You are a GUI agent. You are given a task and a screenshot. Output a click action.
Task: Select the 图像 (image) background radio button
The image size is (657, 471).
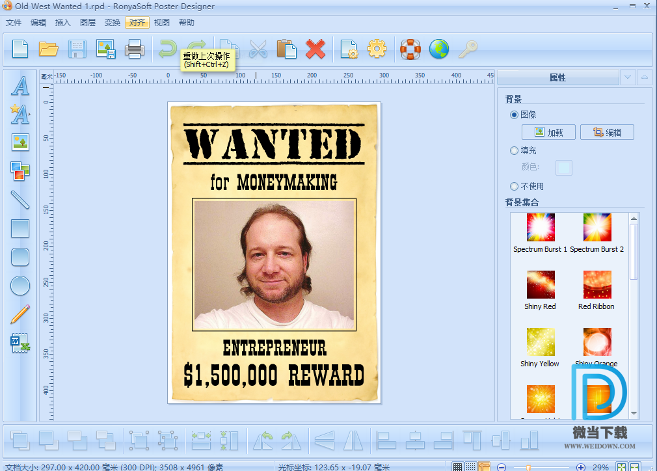click(x=514, y=114)
